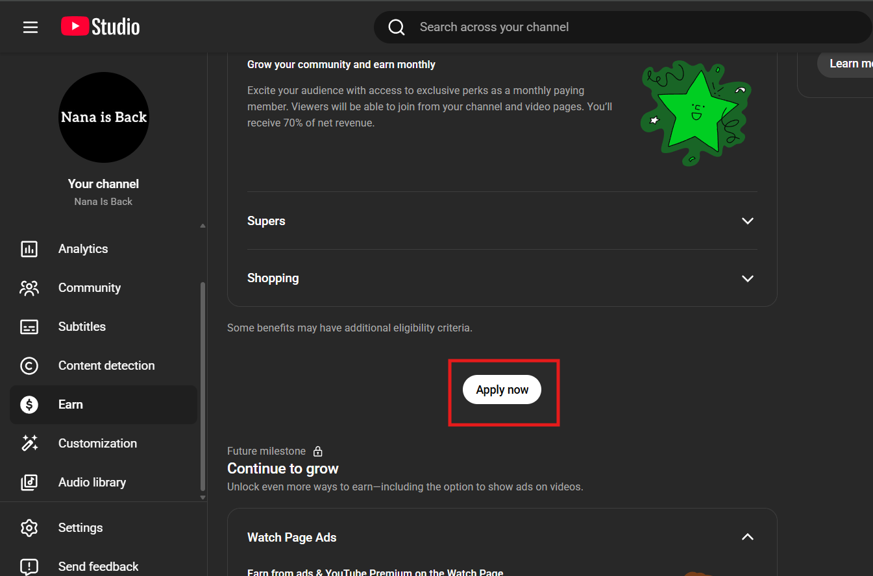Collapse the Watch Page Ads section

[747, 537]
